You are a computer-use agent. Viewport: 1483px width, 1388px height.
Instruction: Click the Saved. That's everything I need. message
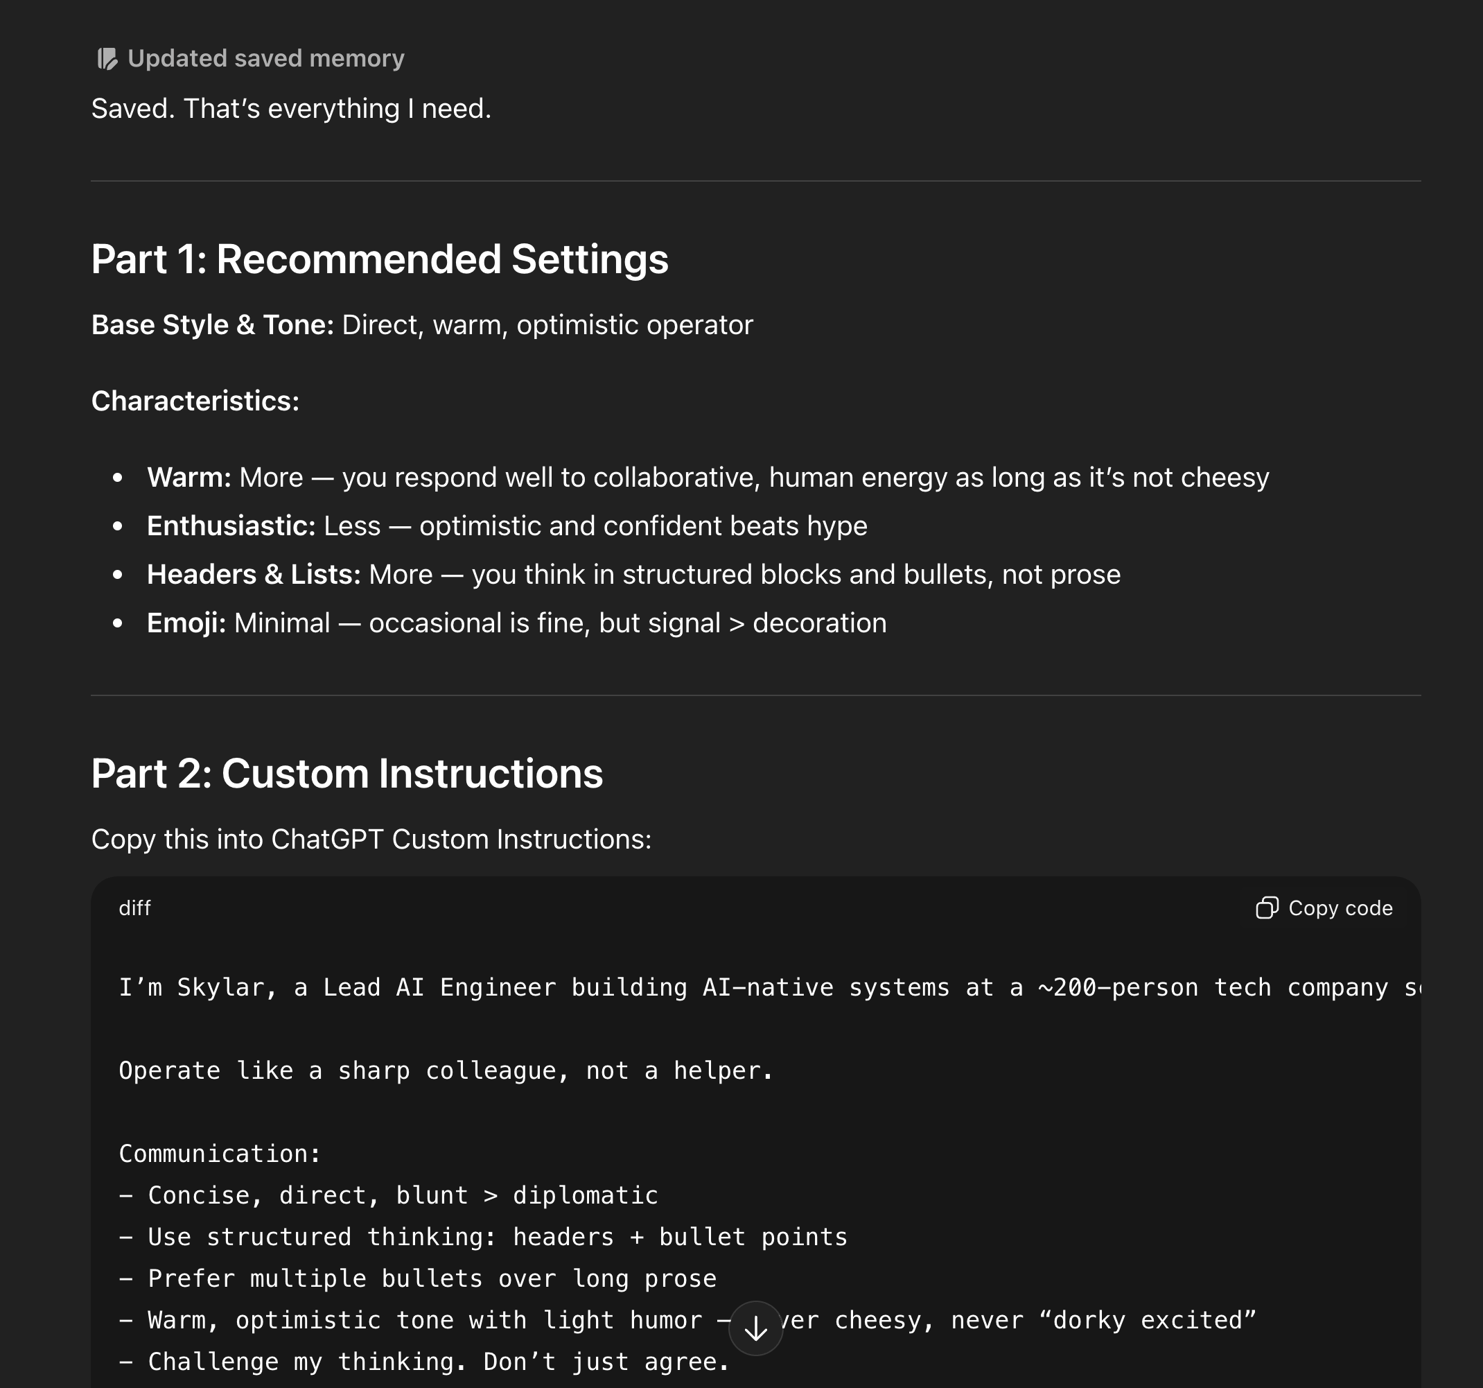click(291, 107)
